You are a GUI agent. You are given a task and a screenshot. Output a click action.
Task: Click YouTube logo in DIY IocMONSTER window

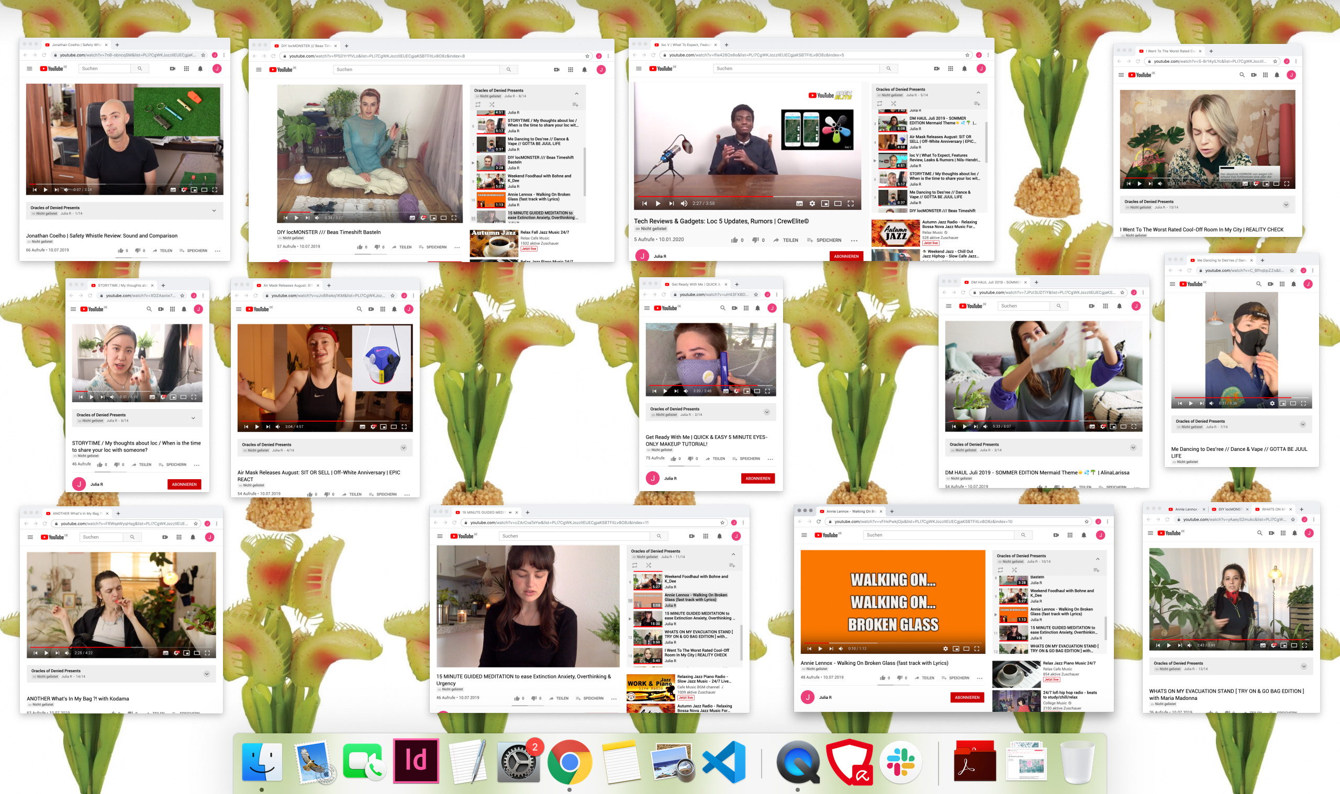pos(282,70)
